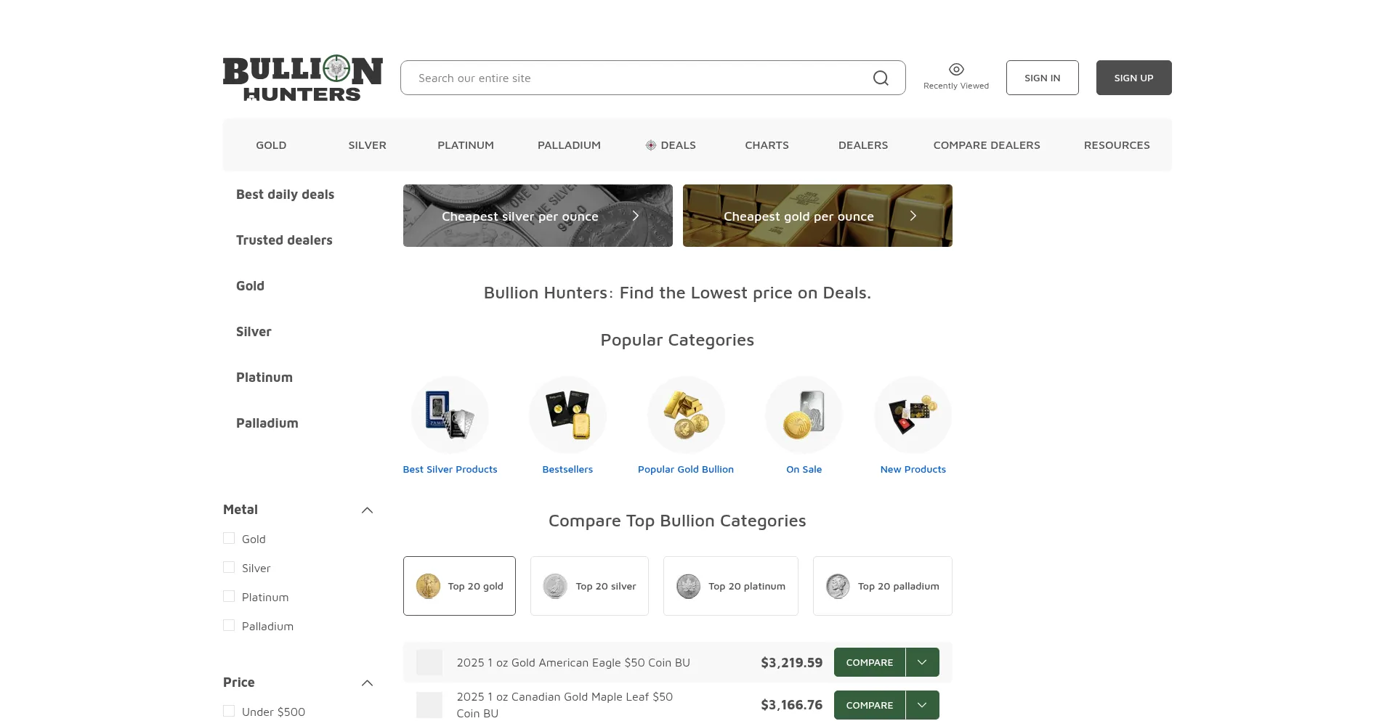Open the DEALERS navigation item
Screen dimensions: 1395x721
point(863,145)
